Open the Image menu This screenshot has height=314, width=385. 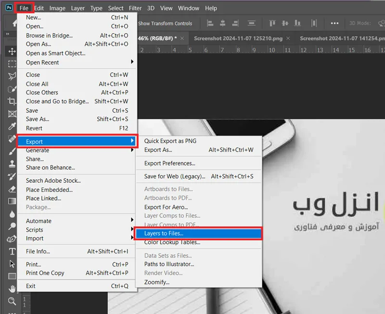point(57,8)
